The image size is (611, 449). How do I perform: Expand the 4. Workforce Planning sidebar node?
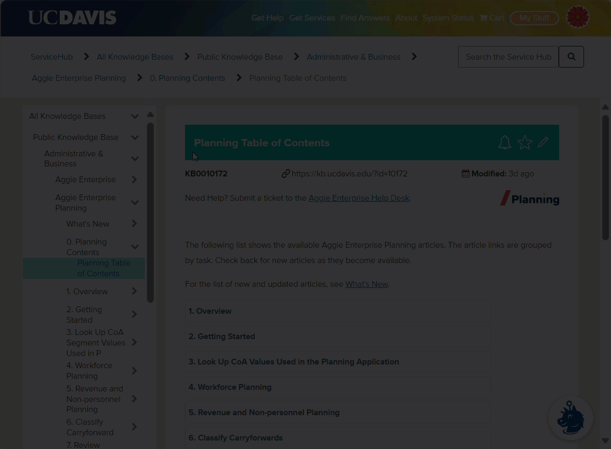[x=134, y=371]
